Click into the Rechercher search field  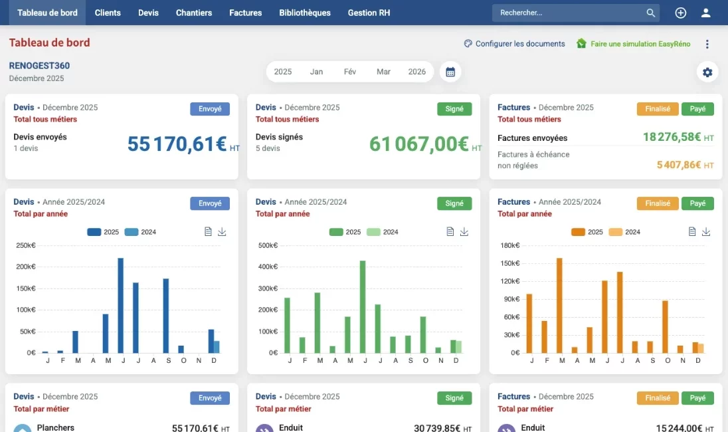tap(568, 13)
